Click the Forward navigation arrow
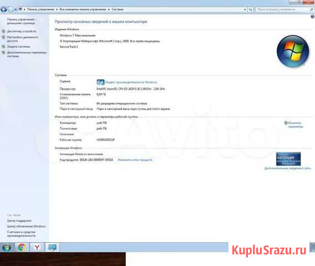The width and height of the screenshot is (315, 266). tap(11, 9)
